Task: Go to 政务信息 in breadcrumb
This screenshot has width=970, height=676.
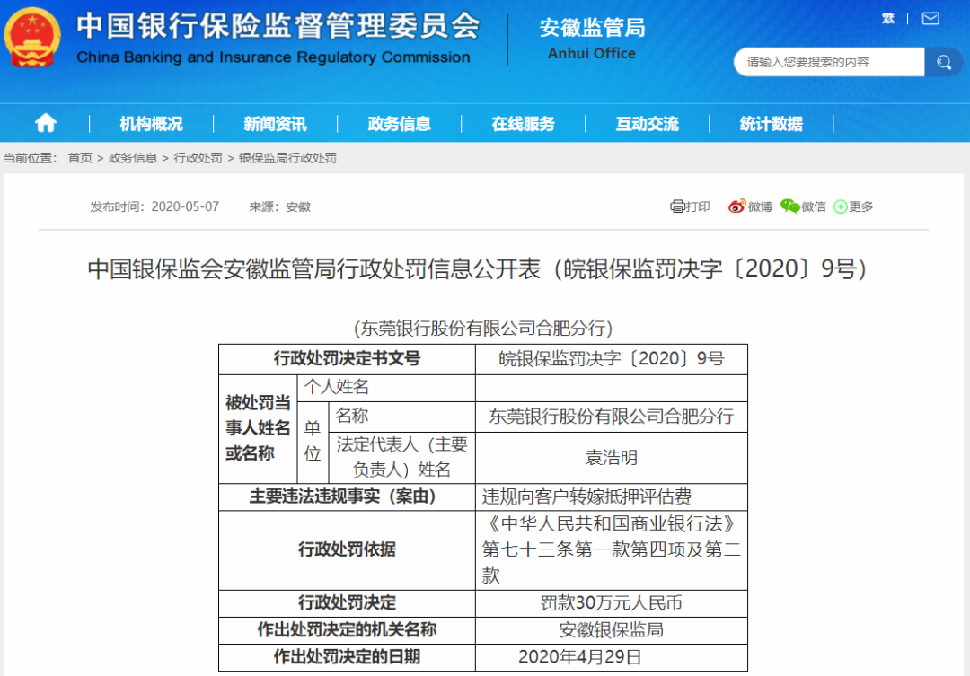Action: (132, 158)
